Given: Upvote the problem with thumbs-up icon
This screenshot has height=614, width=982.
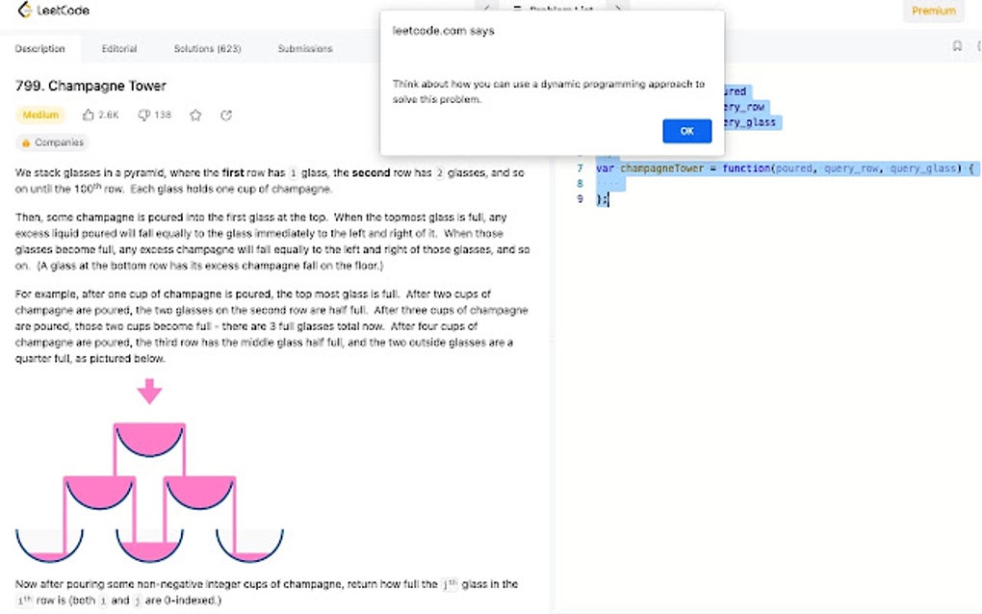Looking at the screenshot, I should pyautogui.click(x=86, y=115).
